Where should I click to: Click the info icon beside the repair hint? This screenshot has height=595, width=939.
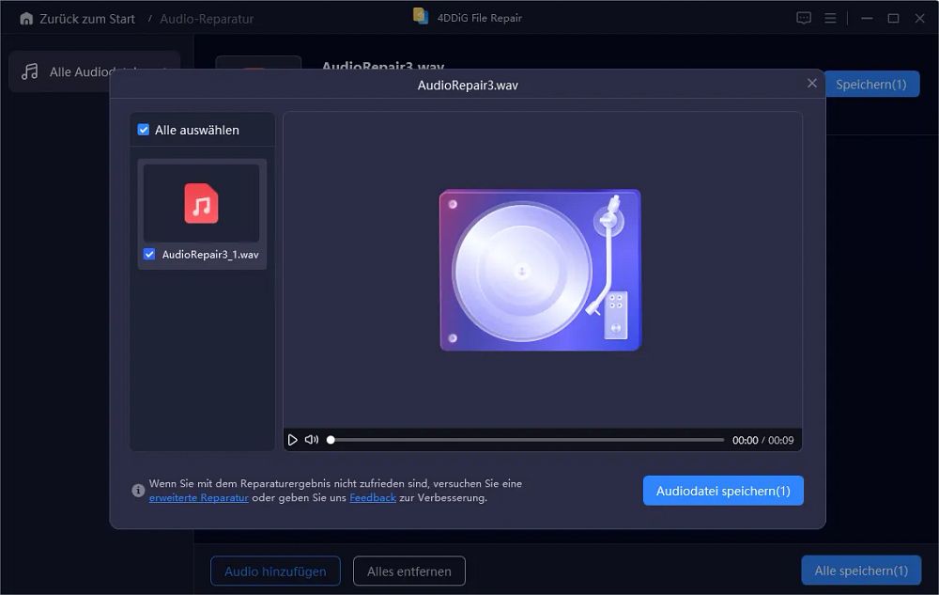(x=138, y=490)
